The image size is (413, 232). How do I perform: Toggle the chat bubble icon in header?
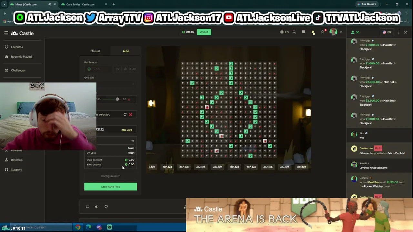(x=303, y=32)
